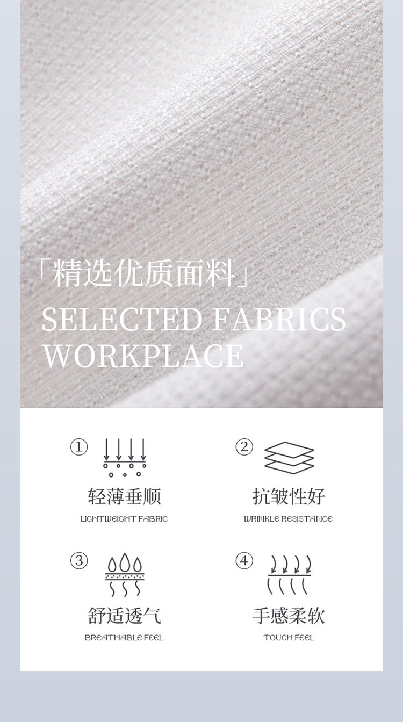
Task: Select the 抗皱性好 feature label
Action: coord(289,496)
